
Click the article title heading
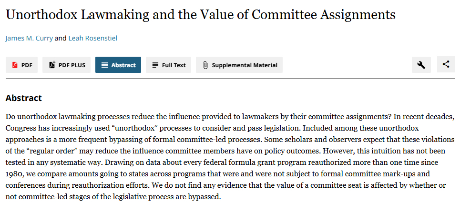click(x=200, y=14)
